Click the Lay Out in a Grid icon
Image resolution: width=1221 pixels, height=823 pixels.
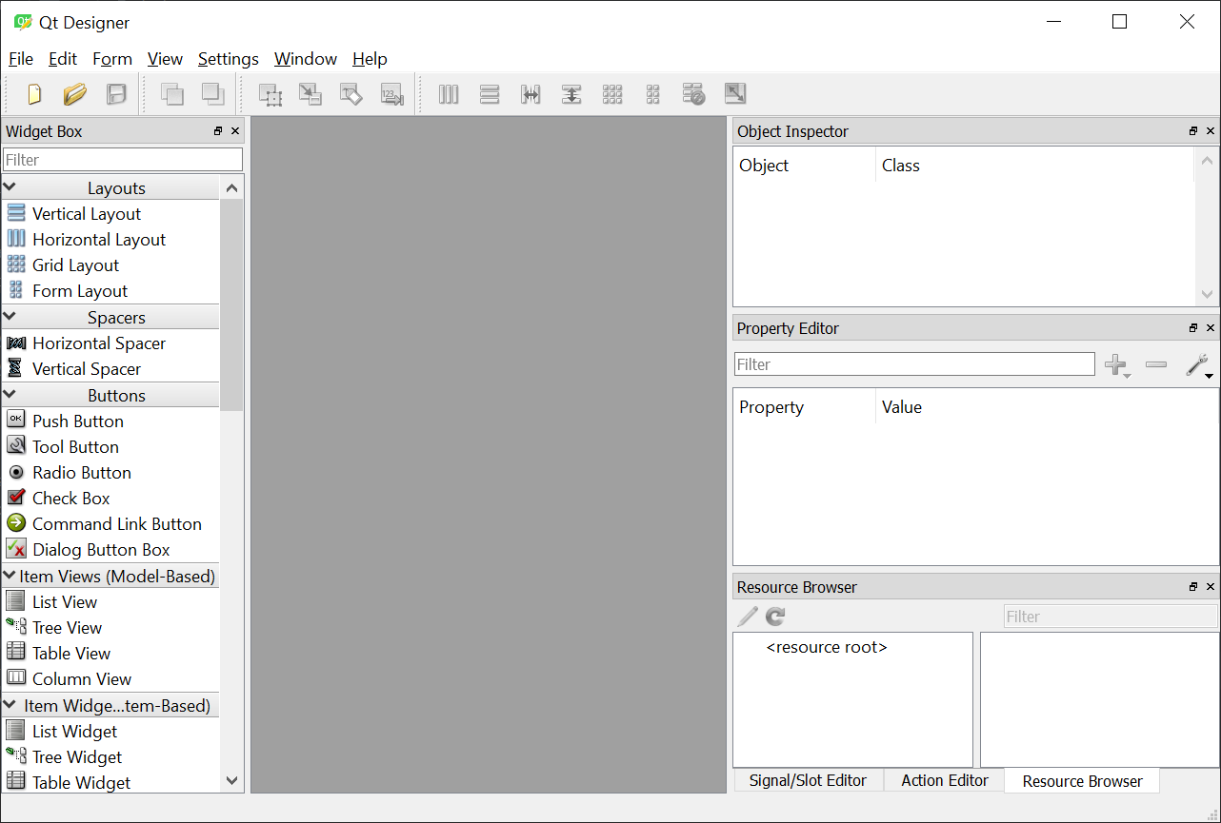pos(612,94)
